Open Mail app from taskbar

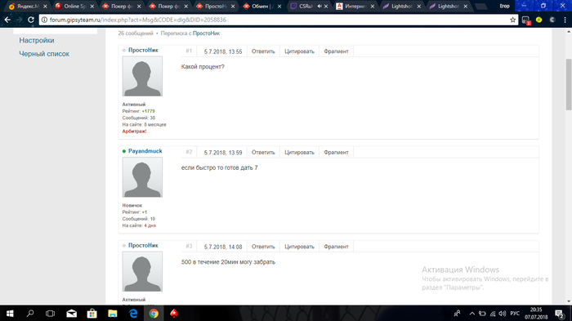pyautogui.click(x=72, y=314)
